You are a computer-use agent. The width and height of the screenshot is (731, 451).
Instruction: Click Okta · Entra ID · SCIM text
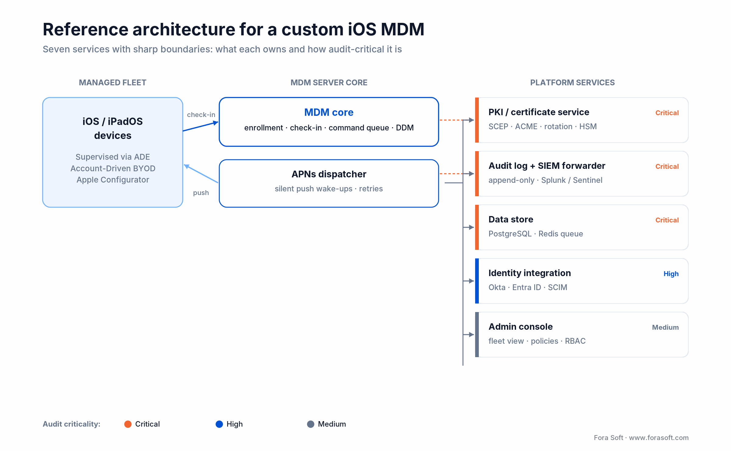click(528, 287)
